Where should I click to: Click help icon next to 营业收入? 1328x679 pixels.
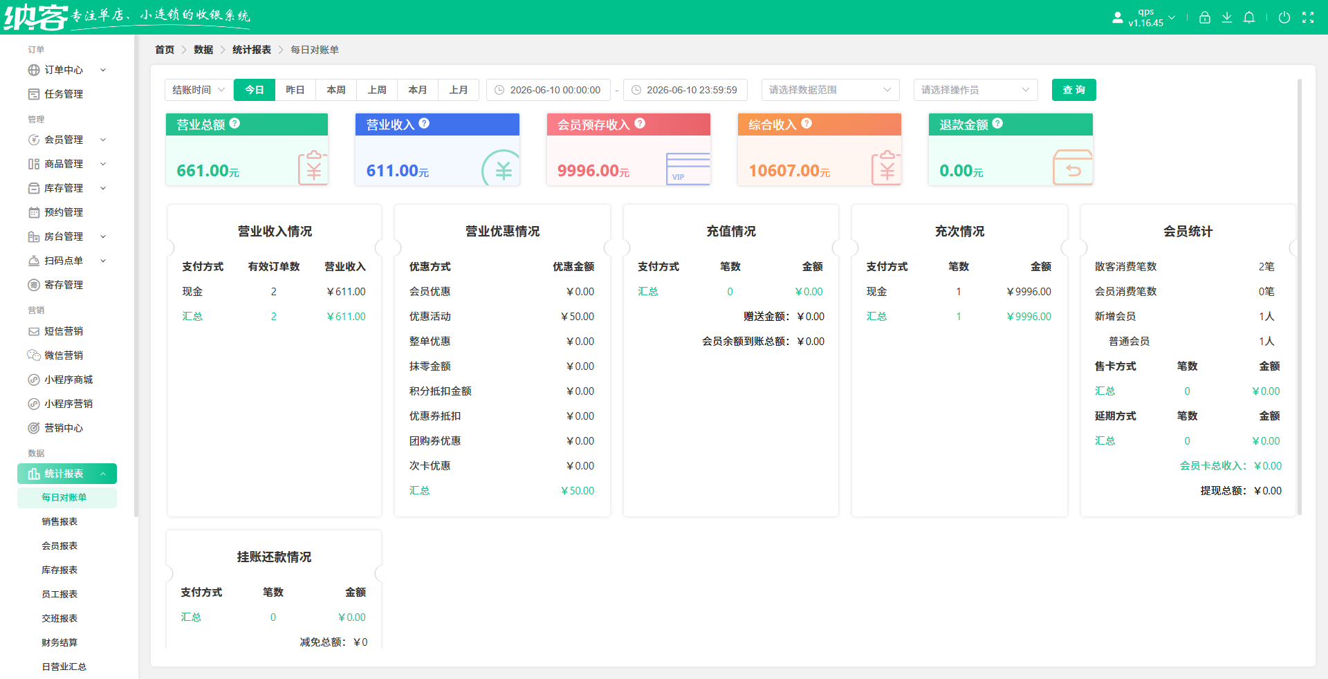pos(424,123)
